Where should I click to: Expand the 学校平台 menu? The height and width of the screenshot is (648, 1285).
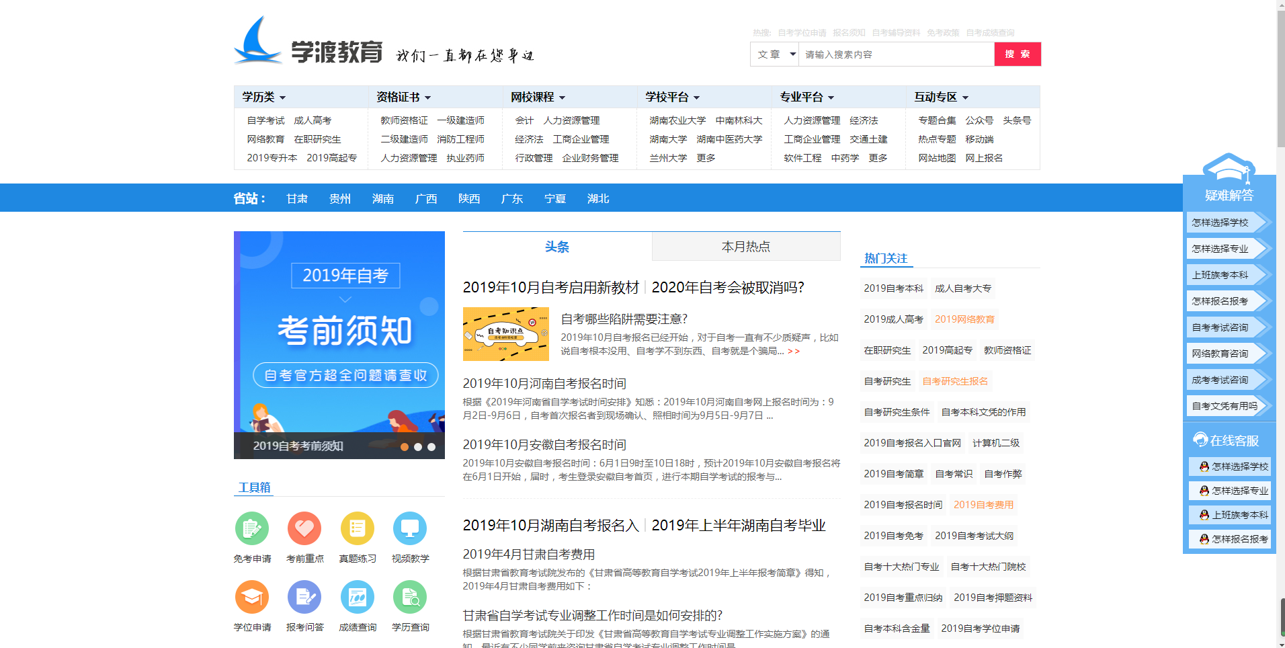[x=672, y=97]
